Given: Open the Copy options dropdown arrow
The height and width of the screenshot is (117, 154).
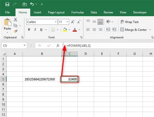Looking at the screenshot, I should point(20,26).
